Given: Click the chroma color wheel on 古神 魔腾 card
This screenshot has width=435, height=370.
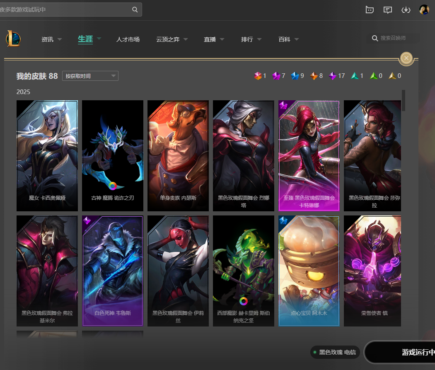Looking at the screenshot, I should pyautogui.click(x=112, y=186).
